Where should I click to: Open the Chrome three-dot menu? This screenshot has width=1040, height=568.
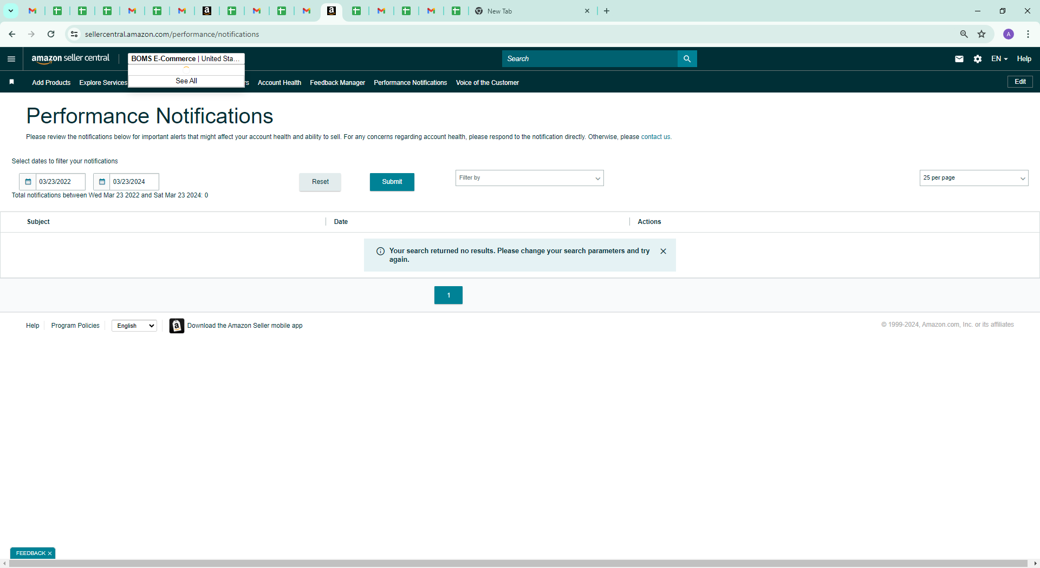pyautogui.click(x=1028, y=34)
